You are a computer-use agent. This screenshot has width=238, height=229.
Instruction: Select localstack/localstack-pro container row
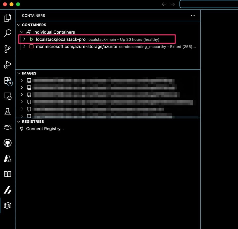(x=108, y=39)
